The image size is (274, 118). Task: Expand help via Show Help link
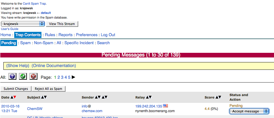point(18,65)
